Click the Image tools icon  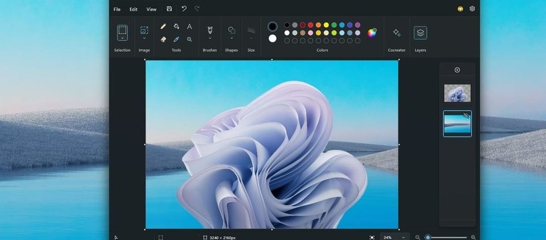(x=144, y=30)
